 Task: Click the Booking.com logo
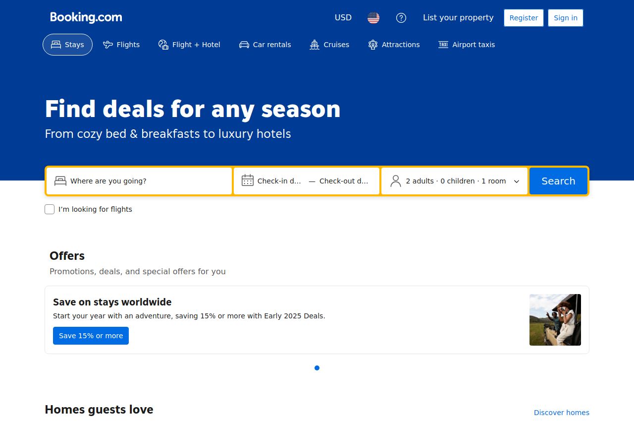point(86,17)
